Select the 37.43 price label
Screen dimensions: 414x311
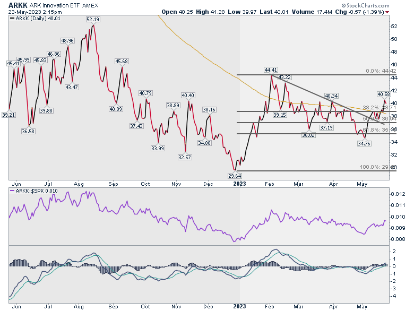pyautogui.click(x=136, y=126)
